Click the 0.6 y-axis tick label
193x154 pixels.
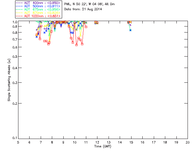click(15, 47)
